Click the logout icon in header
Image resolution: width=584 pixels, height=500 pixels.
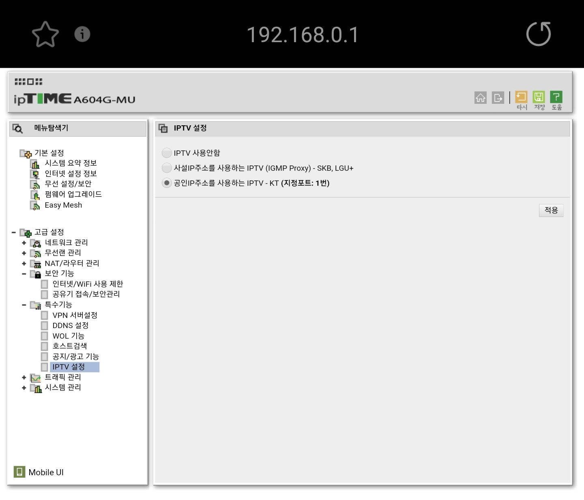(498, 98)
